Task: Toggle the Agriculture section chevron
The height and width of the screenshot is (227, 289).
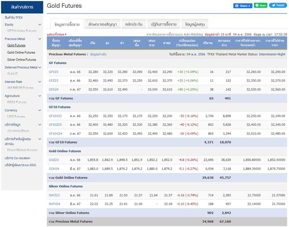Action: click(x=40, y=96)
